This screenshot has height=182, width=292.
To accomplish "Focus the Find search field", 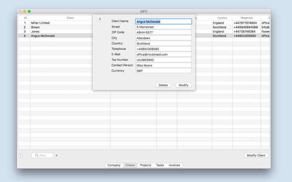I will (x=42, y=155).
